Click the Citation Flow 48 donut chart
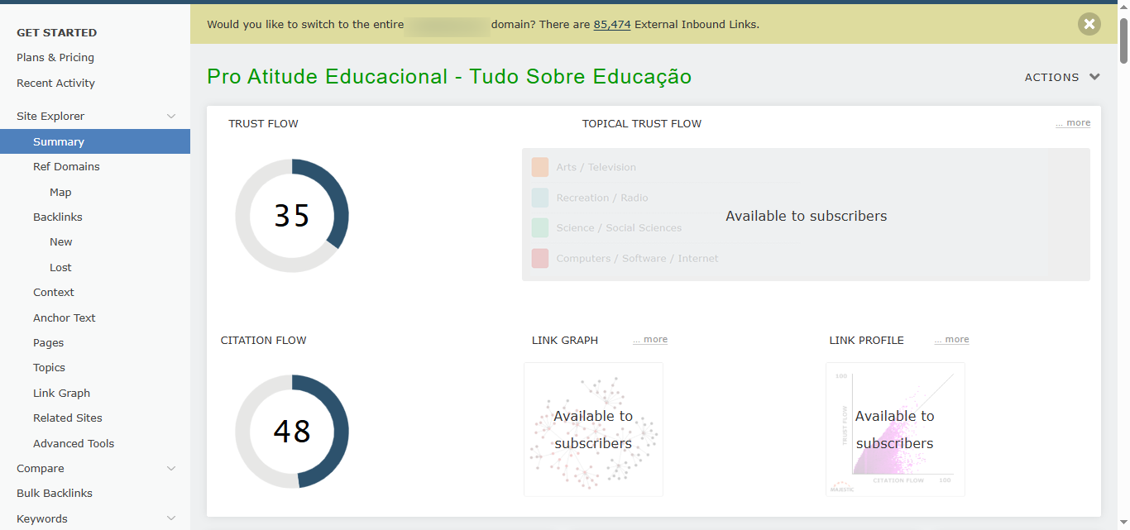 tap(292, 432)
